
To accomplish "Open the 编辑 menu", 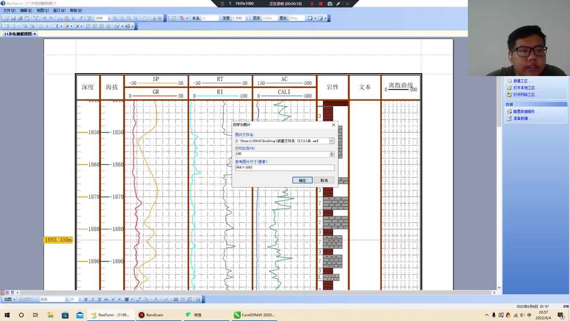I will [26, 10].
